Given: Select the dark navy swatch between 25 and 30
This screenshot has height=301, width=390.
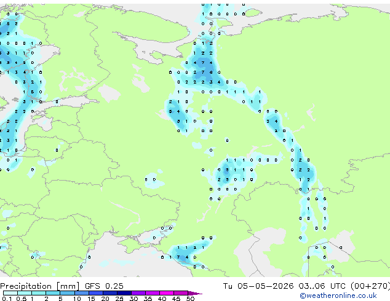Looking at the screenshot, I should [x=124, y=293].
